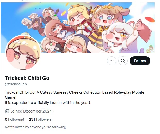Click the @trickcal_en handle
The width and height of the screenshot is (160, 134).
(x=16, y=84)
